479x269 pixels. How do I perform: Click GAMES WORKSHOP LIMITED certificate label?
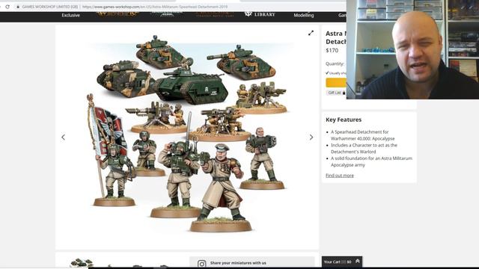pos(50,7)
